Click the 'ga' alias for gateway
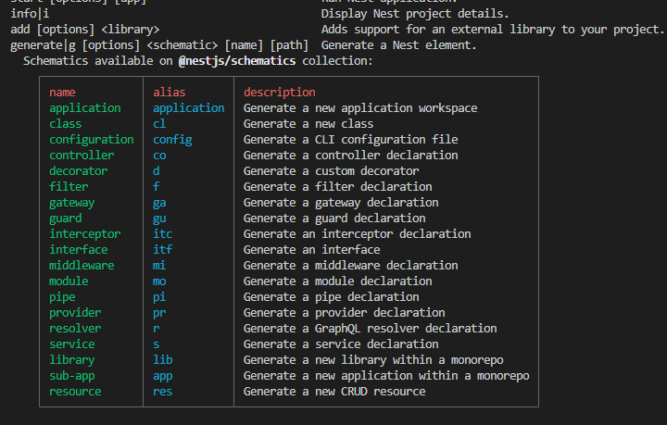This screenshot has width=667, height=425. pyautogui.click(x=159, y=203)
